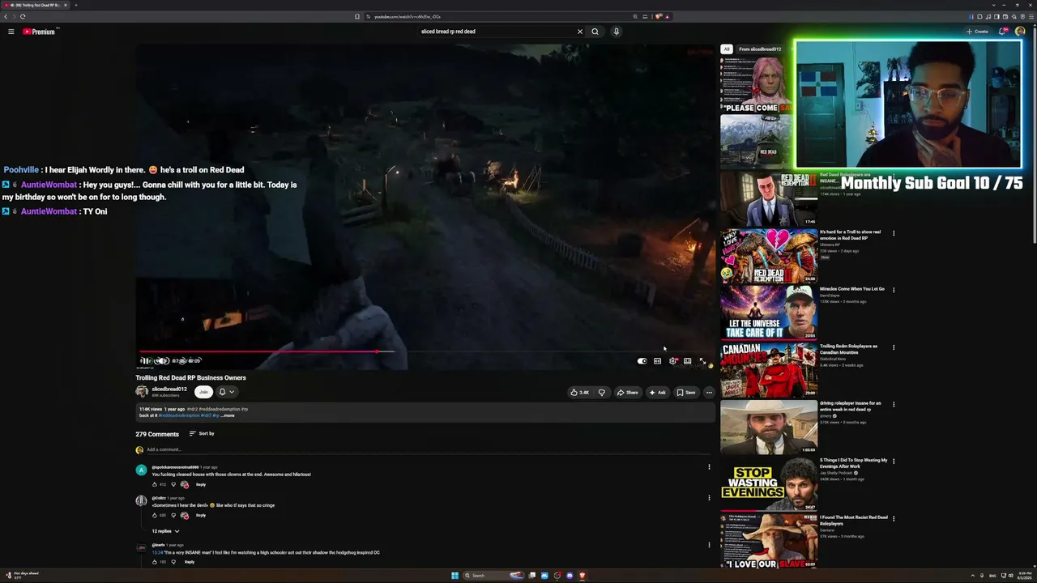Expand the 12 replies thread
This screenshot has width=1037, height=583.
coord(165,531)
